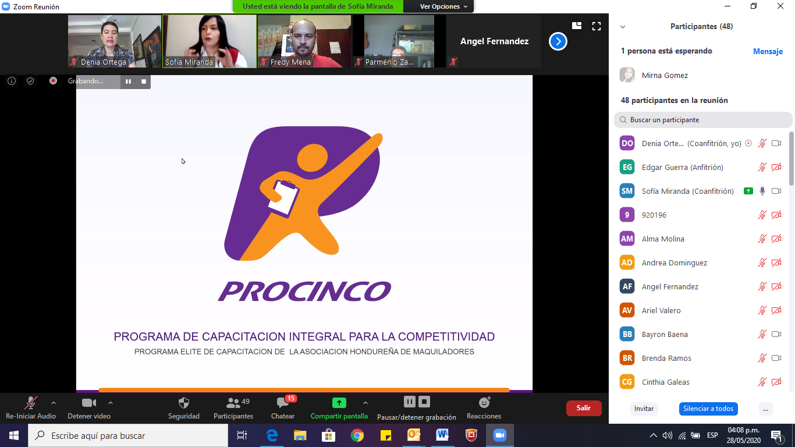Viewport: 795px width, 447px height.
Task: Click the participants list scrollbar
Action: (x=792, y=158)
